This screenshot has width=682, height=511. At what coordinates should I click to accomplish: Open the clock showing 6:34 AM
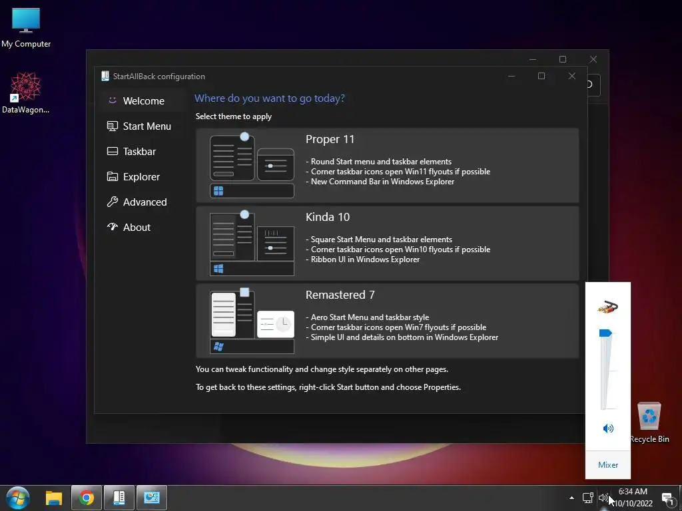(633, 498)
